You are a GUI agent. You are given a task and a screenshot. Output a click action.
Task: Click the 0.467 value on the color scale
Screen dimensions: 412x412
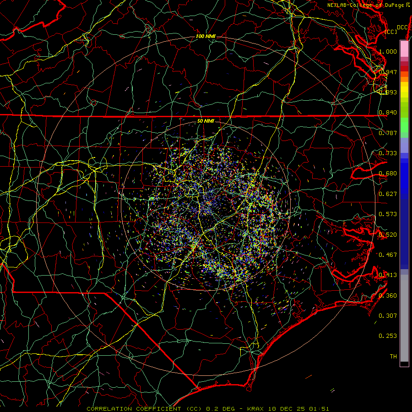pos(388,255)
